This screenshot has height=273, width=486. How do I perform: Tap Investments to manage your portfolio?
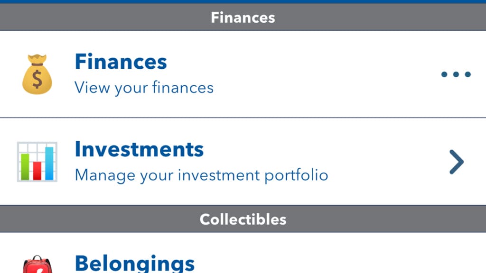(139, 149)
